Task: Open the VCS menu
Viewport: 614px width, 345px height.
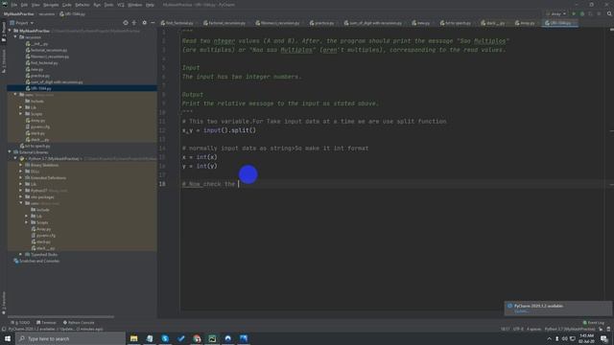Action: point(121,5)
